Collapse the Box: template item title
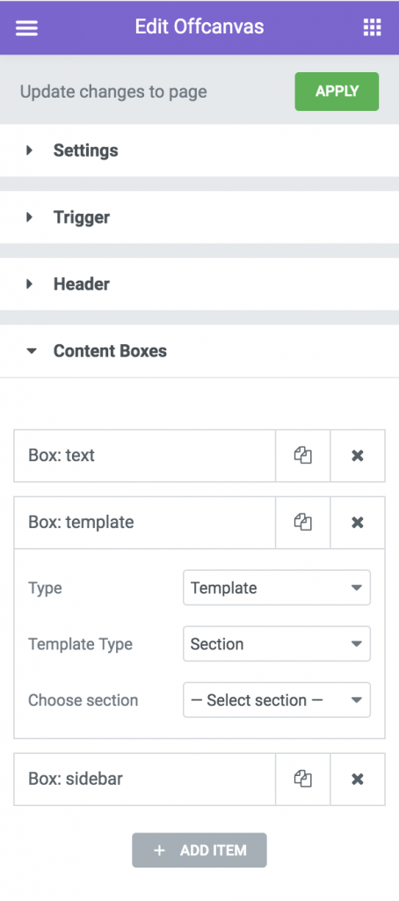 pyautogui.click(x=145, y=523)
